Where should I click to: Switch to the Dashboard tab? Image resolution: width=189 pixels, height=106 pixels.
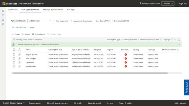point(13,10)
